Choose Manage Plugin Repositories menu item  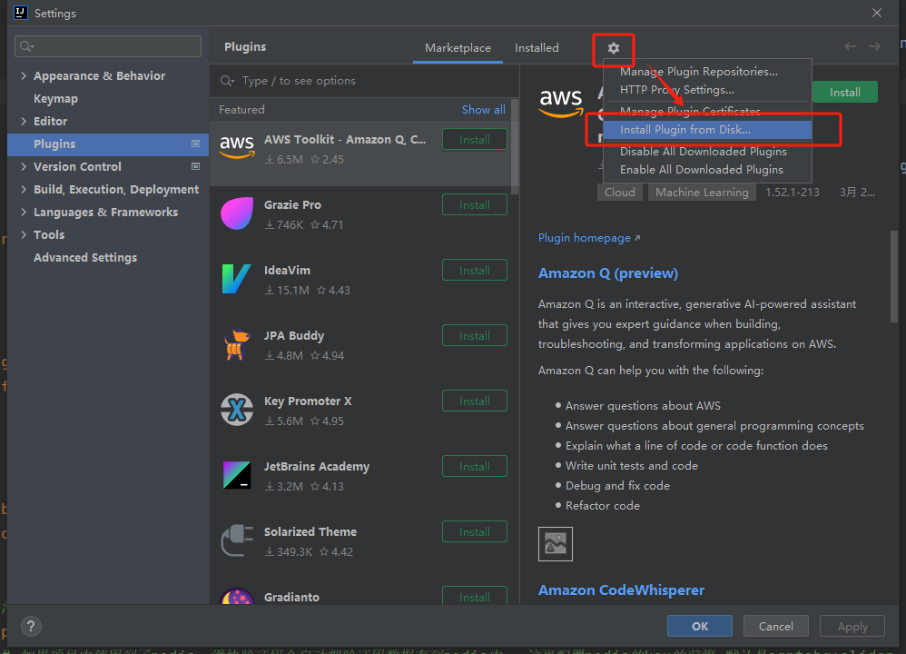(x=707, y=72)
